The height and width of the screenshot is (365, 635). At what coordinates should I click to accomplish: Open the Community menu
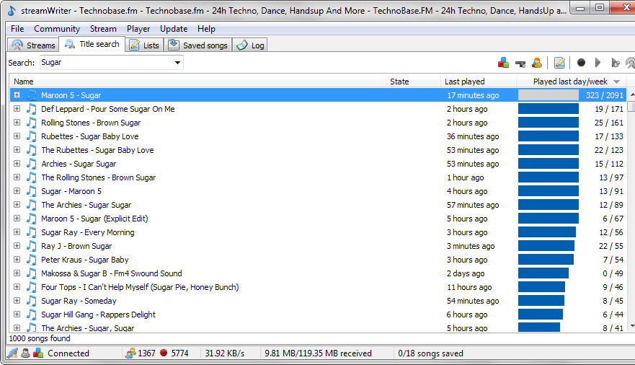(x=57, y=29)
